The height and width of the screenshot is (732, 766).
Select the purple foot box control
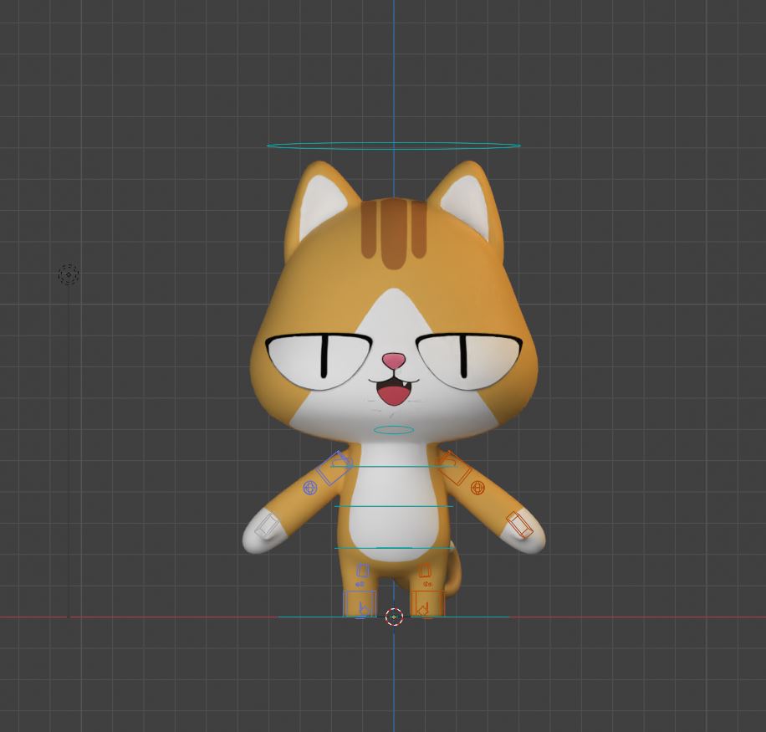(360, 604)
